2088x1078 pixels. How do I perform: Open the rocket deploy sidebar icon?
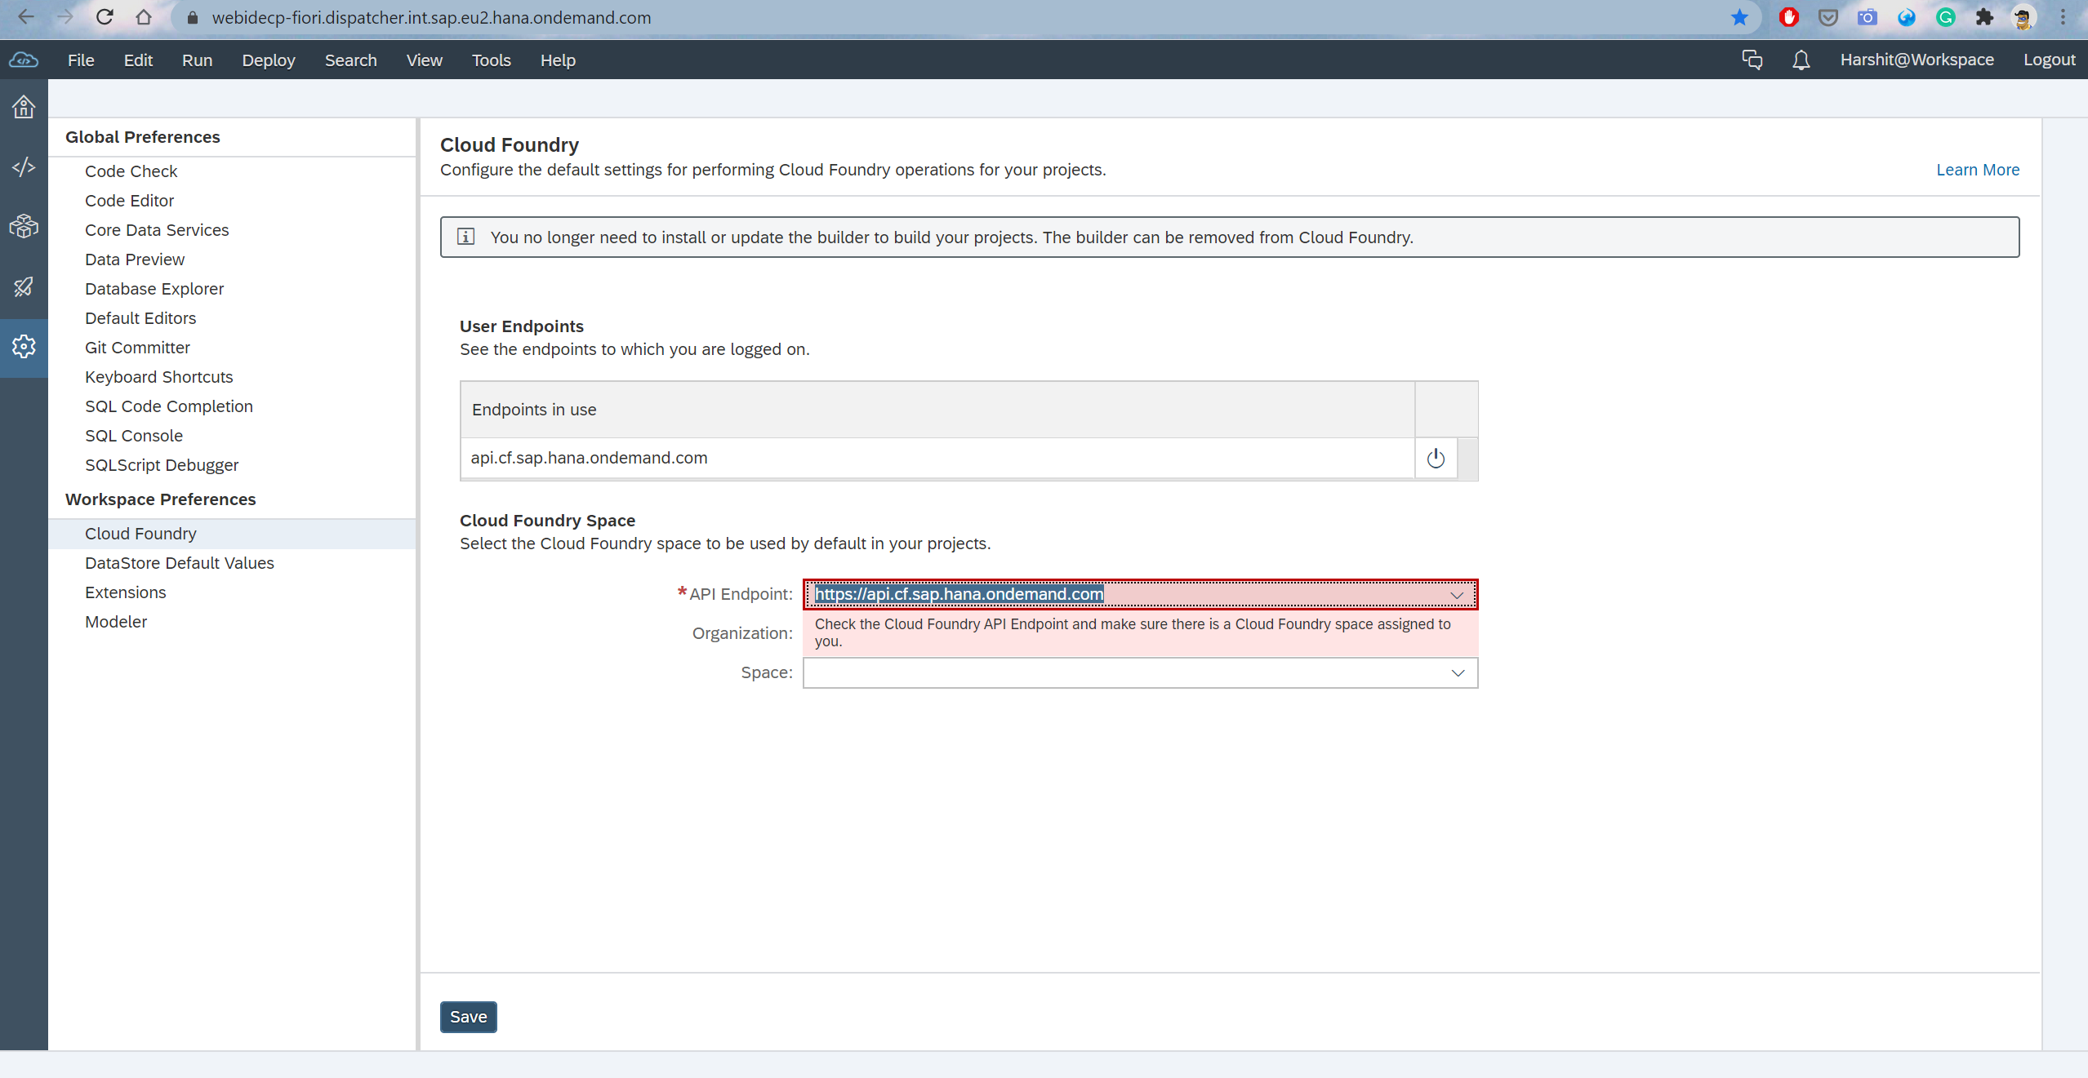tap(23, 286)
